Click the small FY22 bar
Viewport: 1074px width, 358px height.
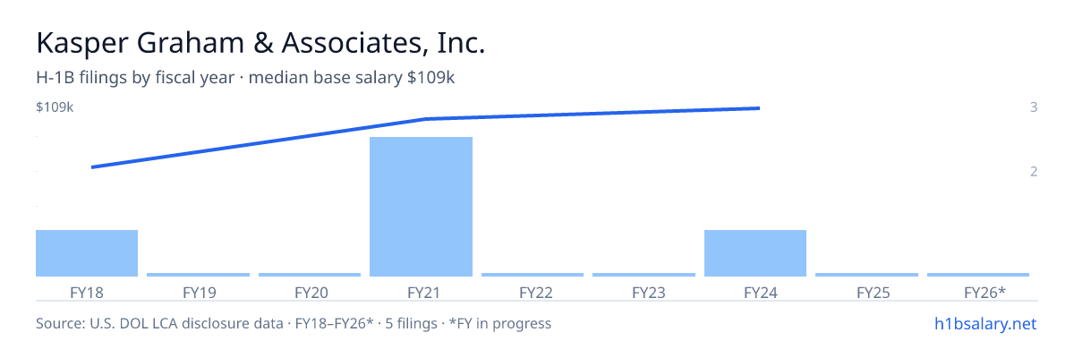533,275
